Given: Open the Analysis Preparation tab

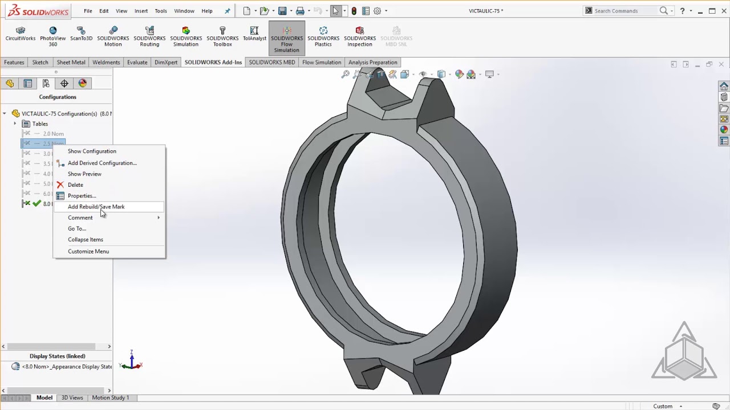Looking at the screenshot, I should [x=373, y=62].
